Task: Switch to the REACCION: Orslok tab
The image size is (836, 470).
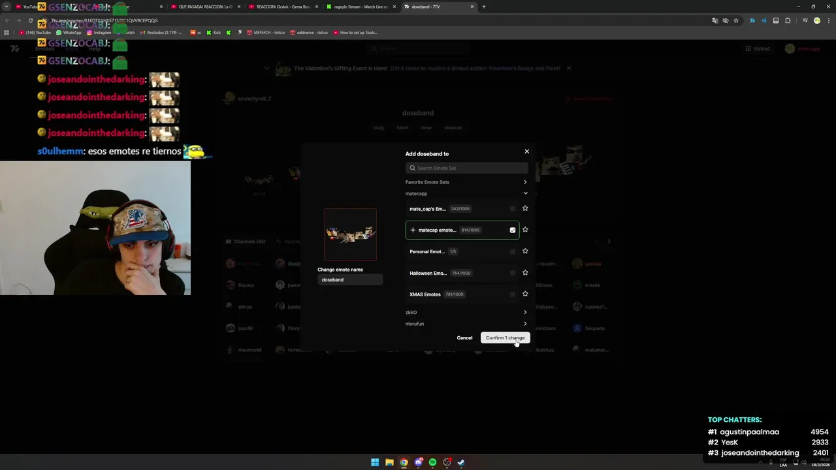Action: coord(282,7)
